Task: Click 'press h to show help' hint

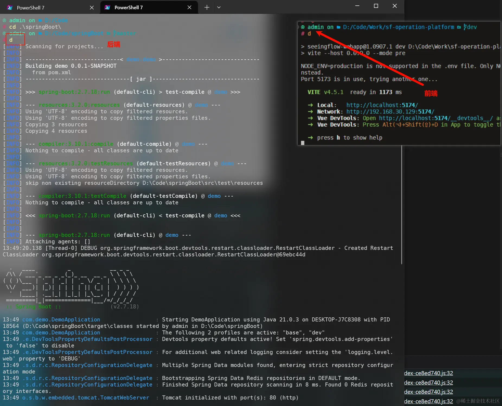Action: click(x=350, y=138)
